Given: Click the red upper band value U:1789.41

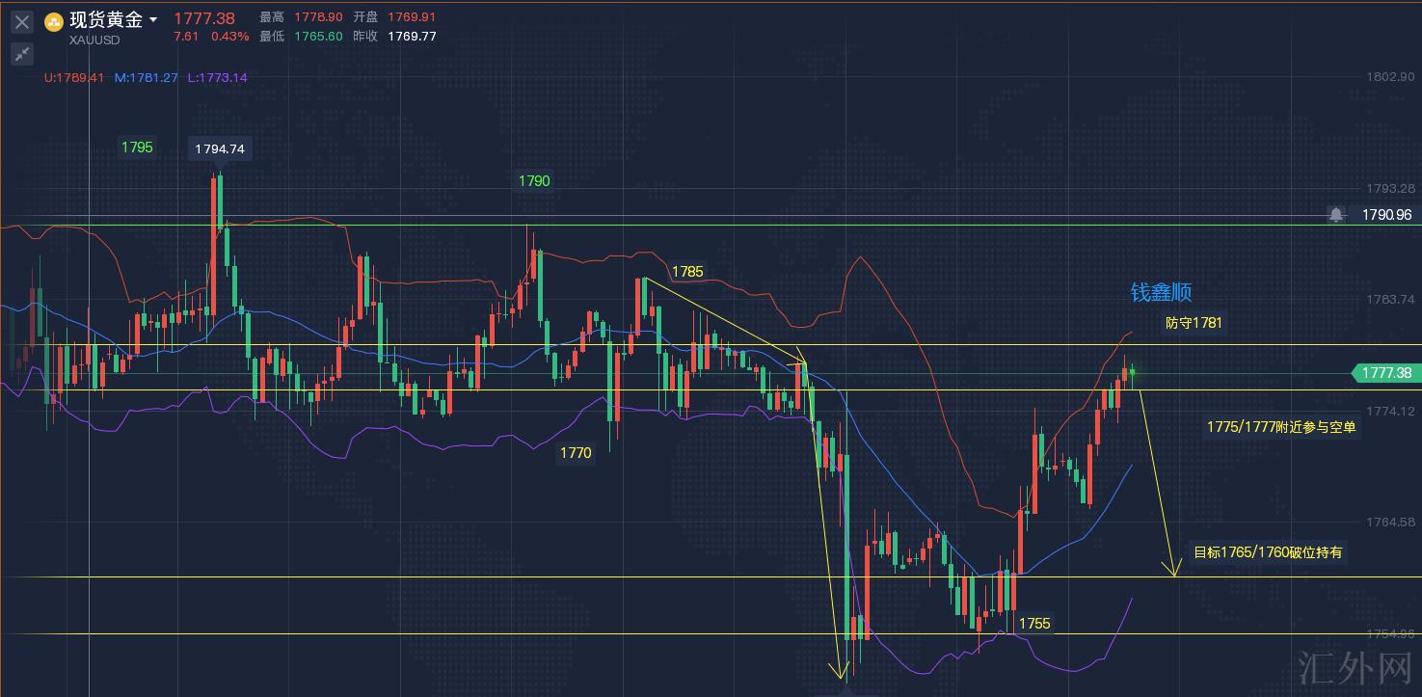Looking at the screenshot, I should (x=74, y=77).
